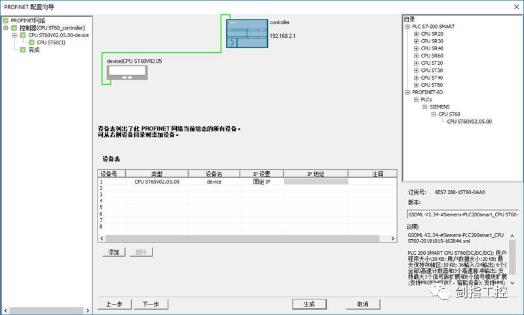Close the PROFINET 配置向导 window
This screenshot has width=524, height=315.
click(x=516, y=7)
